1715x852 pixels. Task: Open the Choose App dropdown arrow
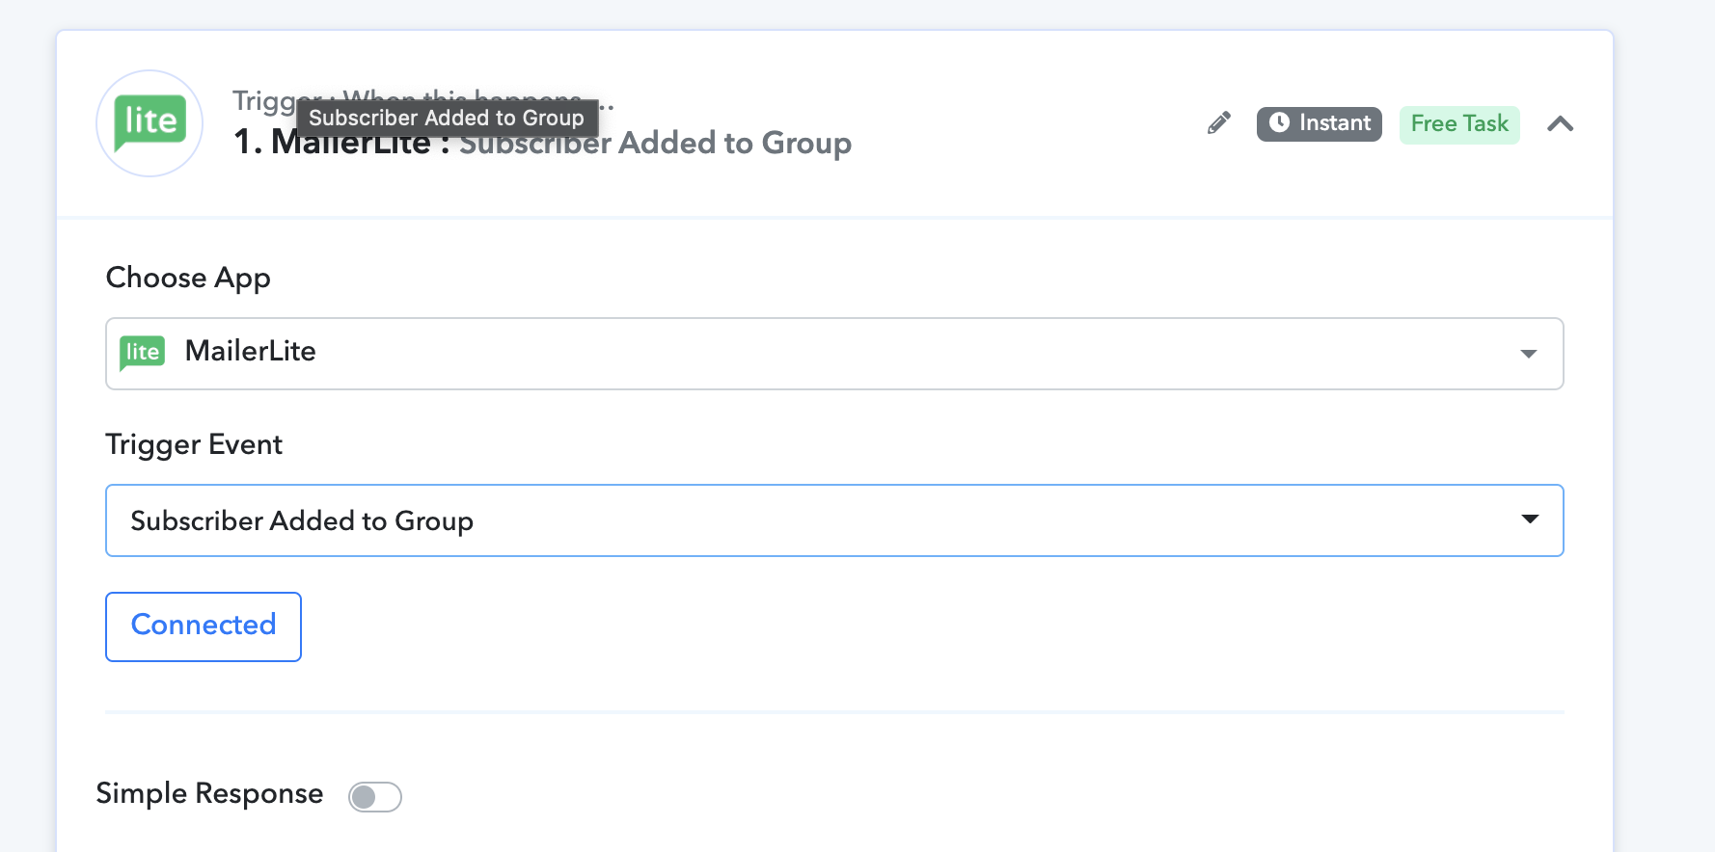point(1529,354)
